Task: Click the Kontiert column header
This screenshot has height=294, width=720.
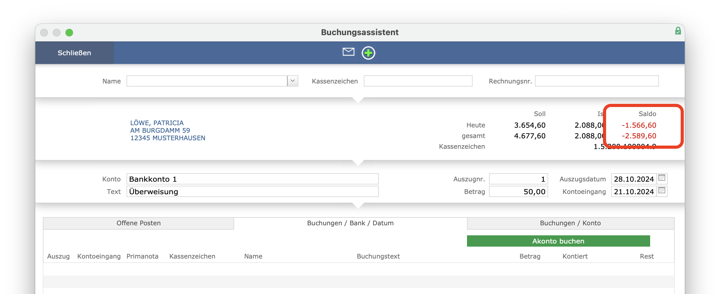Action: (x=575, y=256)
